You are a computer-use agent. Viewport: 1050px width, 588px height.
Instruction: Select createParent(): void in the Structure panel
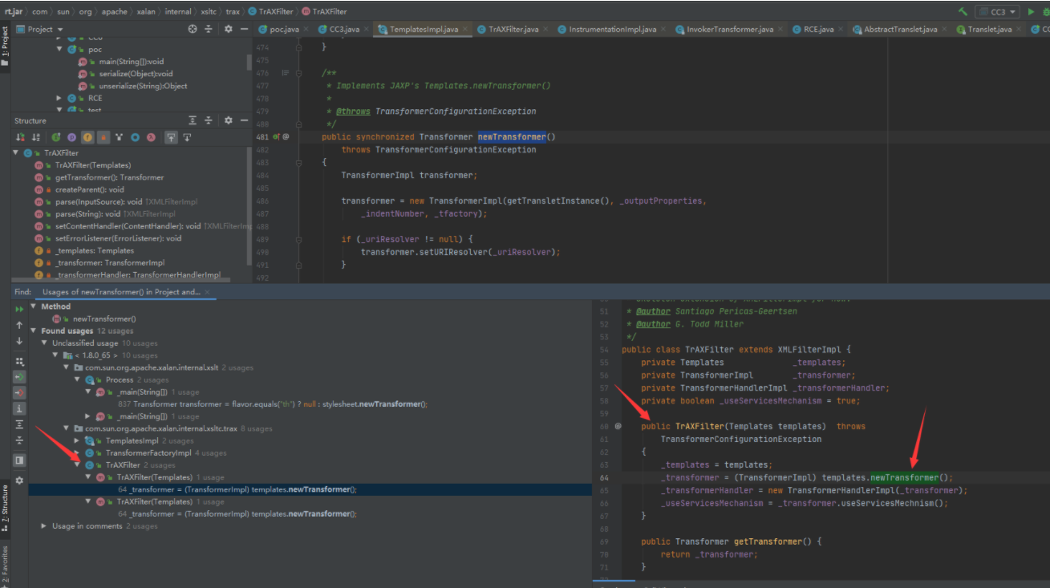click(x=90, y=189)
